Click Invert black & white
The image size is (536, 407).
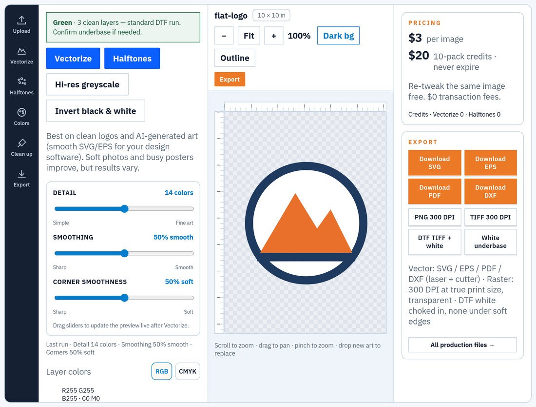tap(96, 111)
